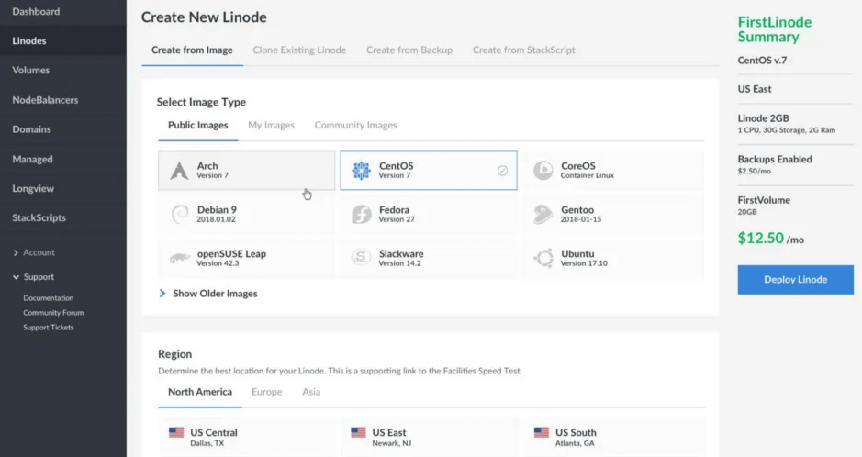This screenshot has height=457, width=862.
Task: Open NodeBalancers in the sidebar
Action: pos(63,100)
